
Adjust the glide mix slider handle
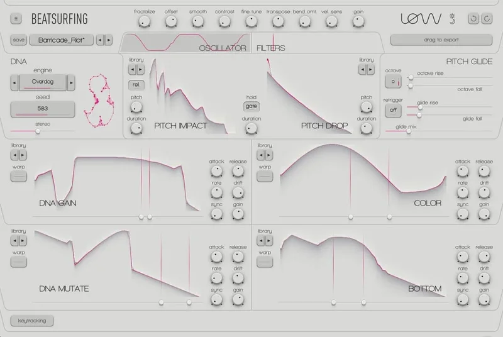pos(409,131)
